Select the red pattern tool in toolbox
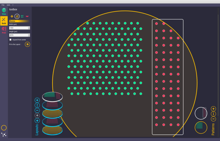 27,16
